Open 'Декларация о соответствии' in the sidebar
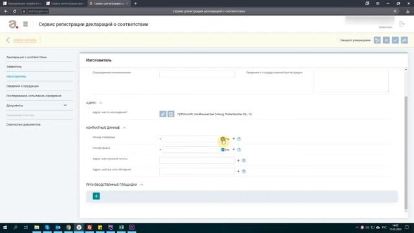The width and height of the screenshot is (414, 233). click(27, 57)
